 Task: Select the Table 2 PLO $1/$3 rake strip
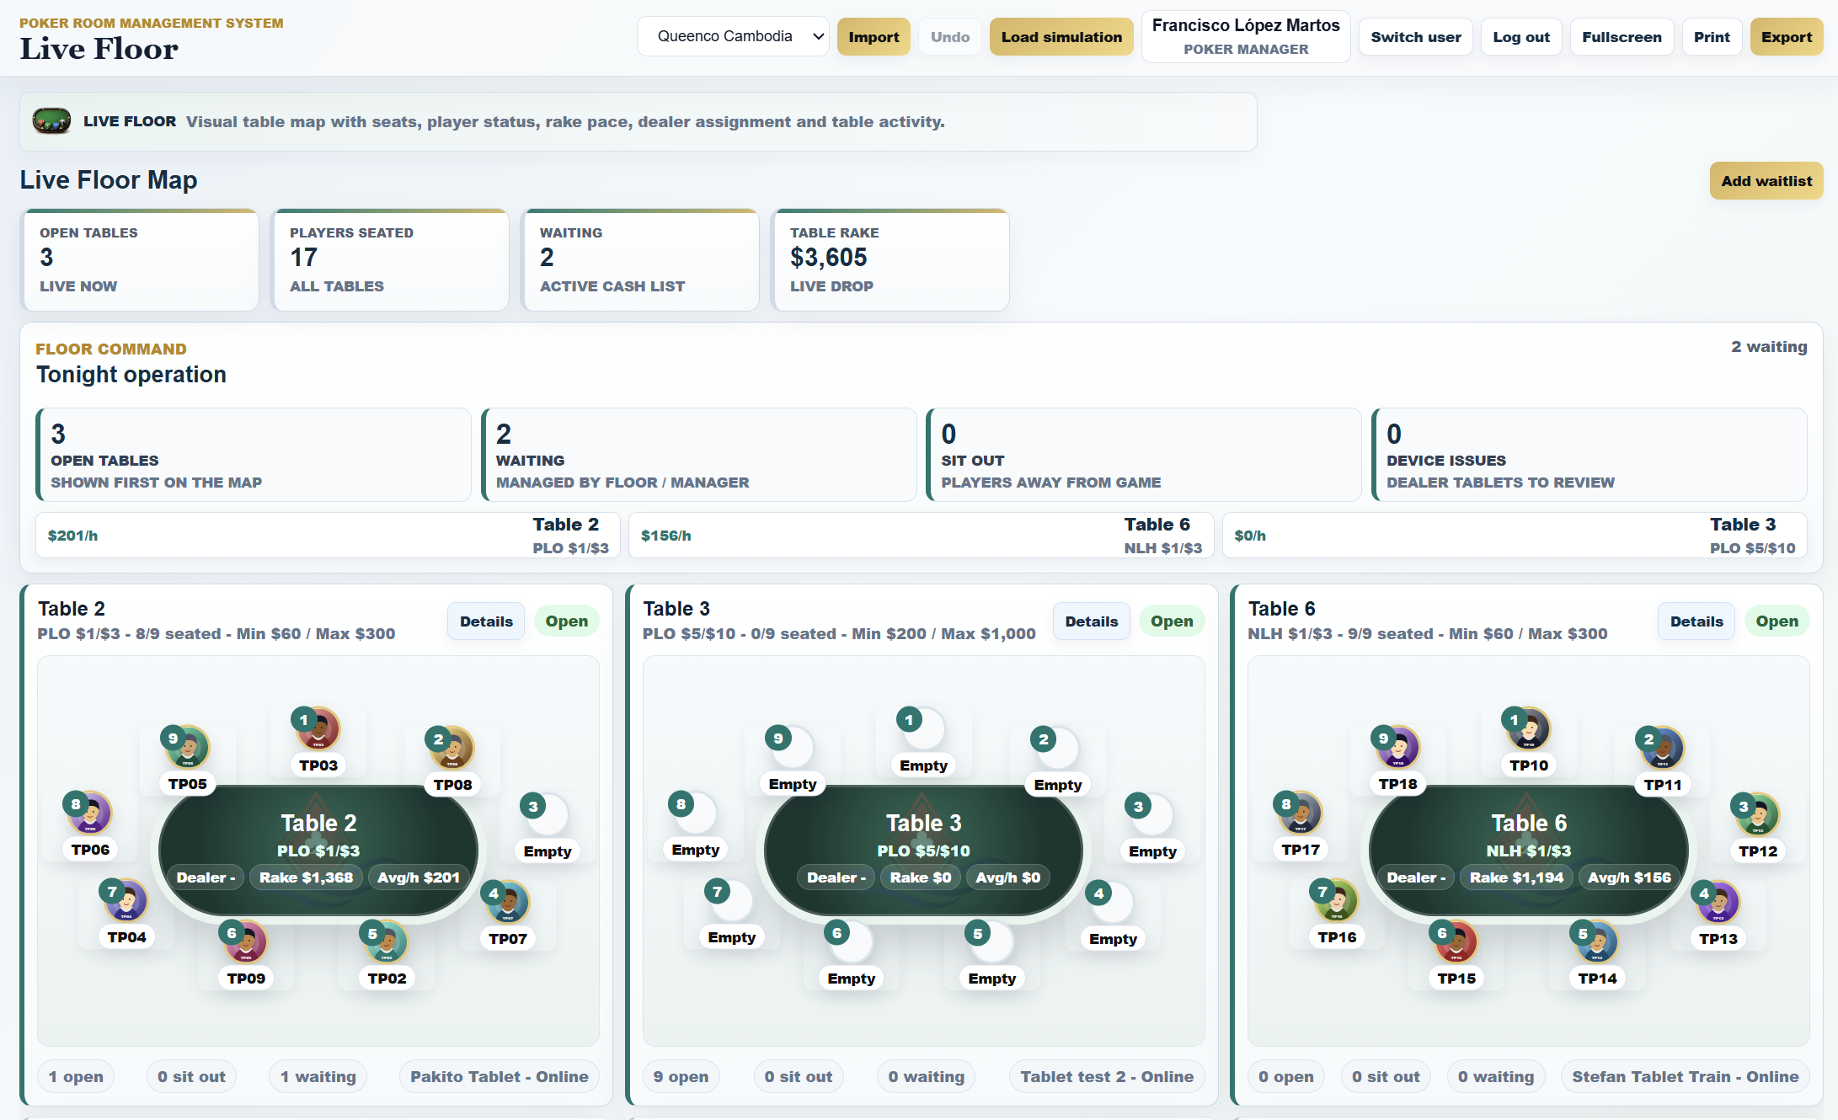[328, 536]
